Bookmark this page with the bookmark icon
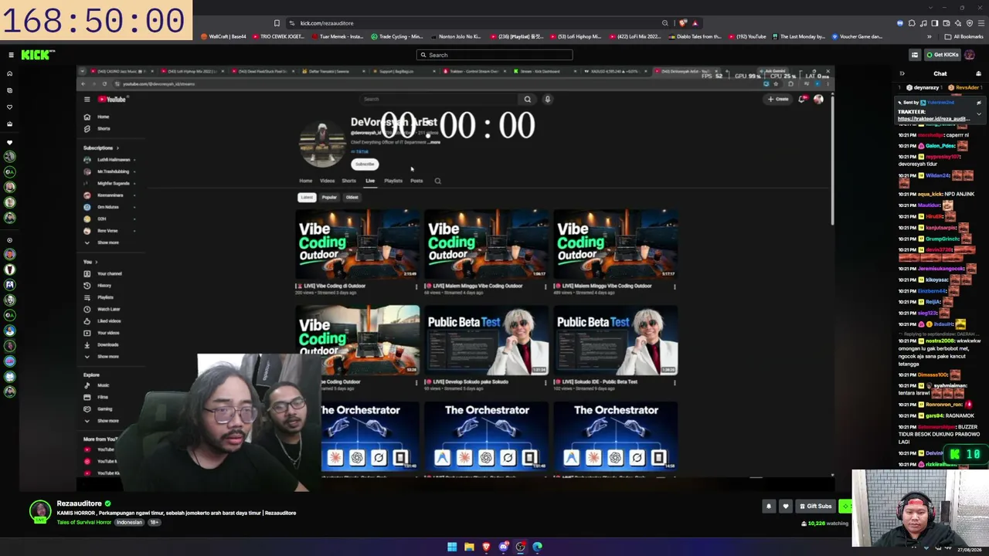 tap(277, 23)
